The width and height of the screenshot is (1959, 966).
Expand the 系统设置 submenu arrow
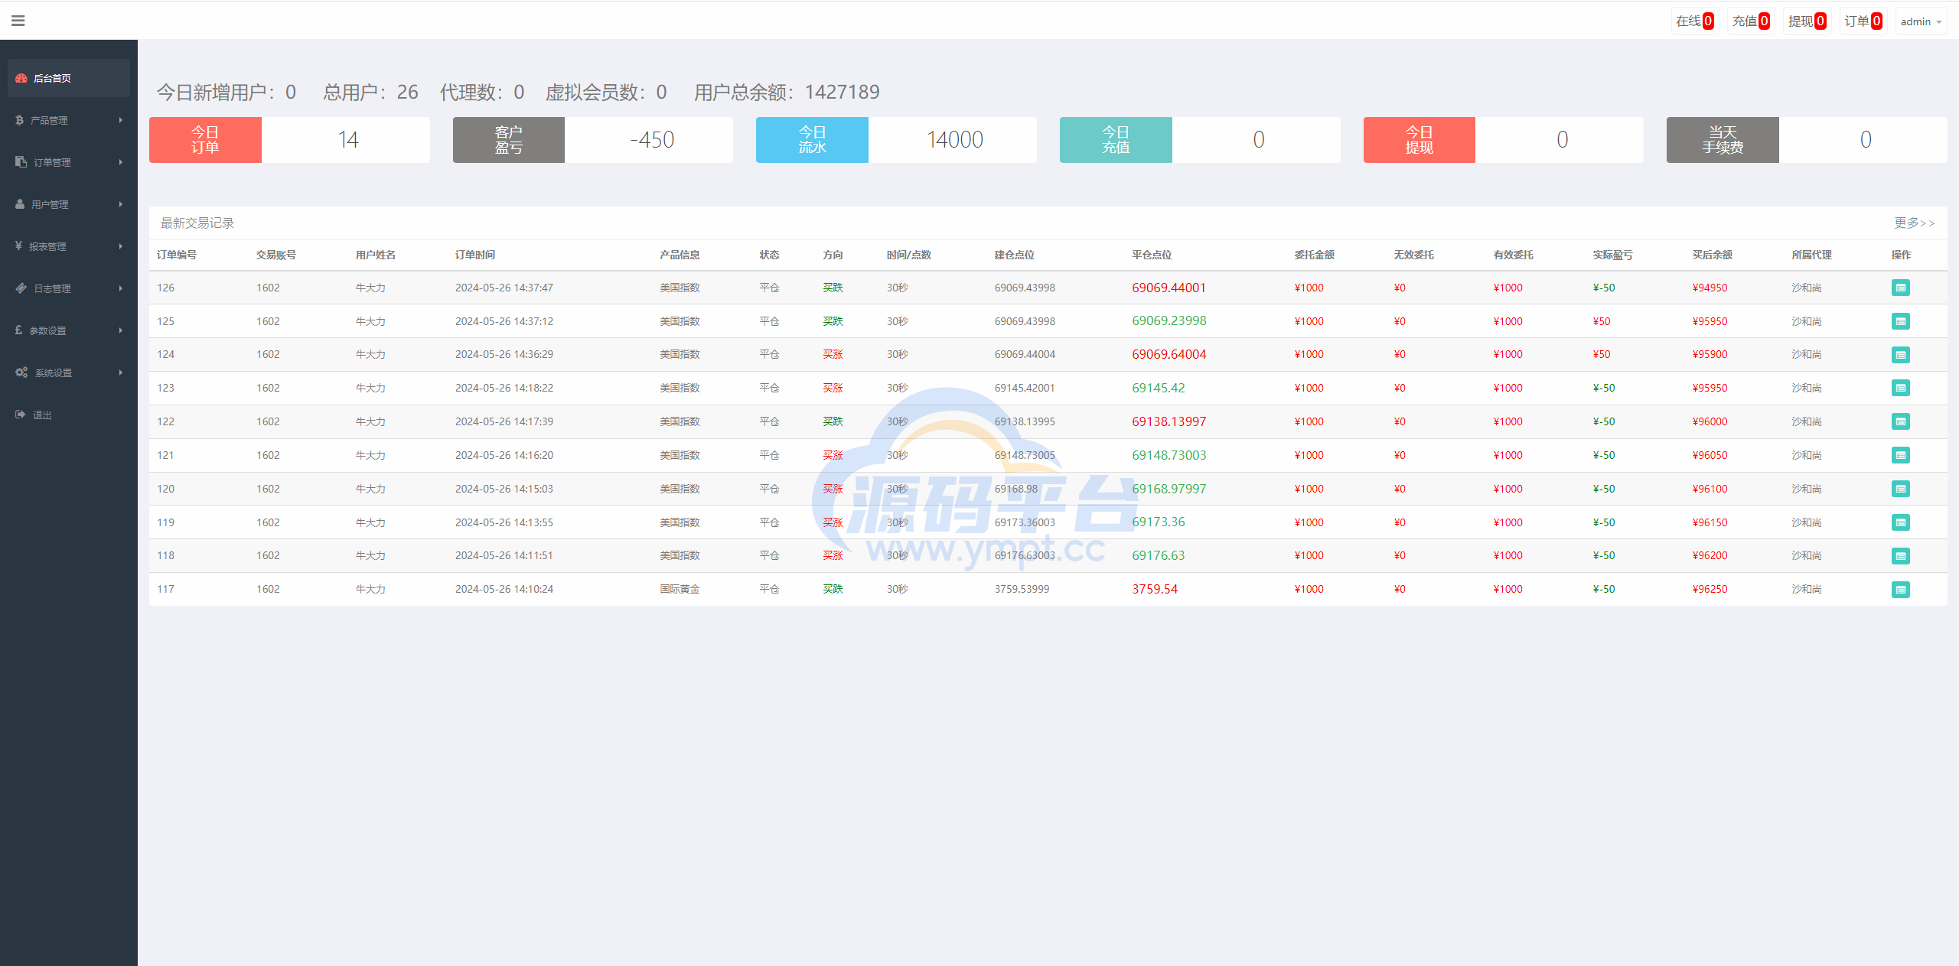pos(121,372)
